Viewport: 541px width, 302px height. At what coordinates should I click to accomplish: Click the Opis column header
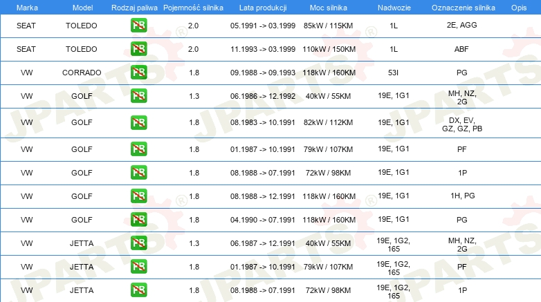(519, 8)
